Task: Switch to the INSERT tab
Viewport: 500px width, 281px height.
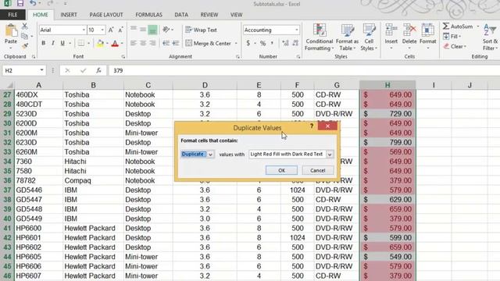Action: point(69,15)
